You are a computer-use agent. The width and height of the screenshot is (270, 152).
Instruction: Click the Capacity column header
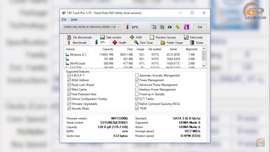[x=105, y=49]
